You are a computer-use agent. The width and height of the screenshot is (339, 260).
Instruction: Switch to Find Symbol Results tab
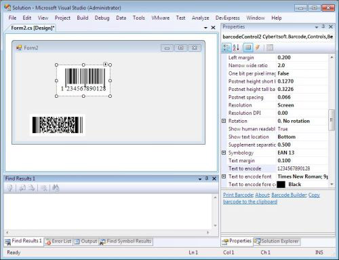[x=125, y=242]
